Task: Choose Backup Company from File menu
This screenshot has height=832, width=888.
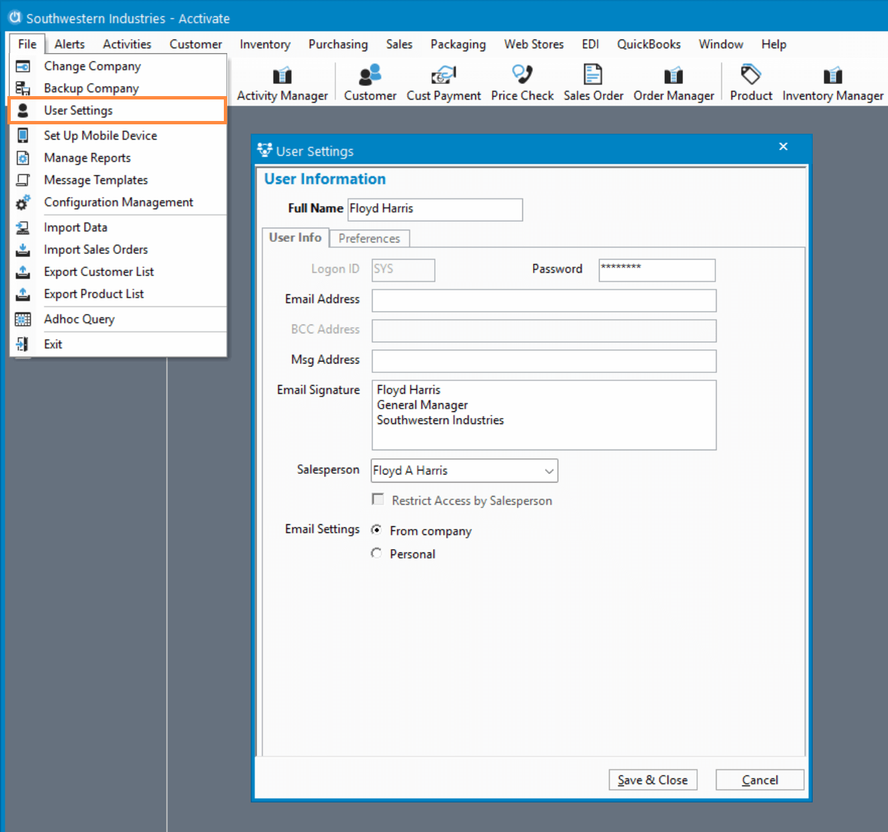Action: click(x=118, y=88)
